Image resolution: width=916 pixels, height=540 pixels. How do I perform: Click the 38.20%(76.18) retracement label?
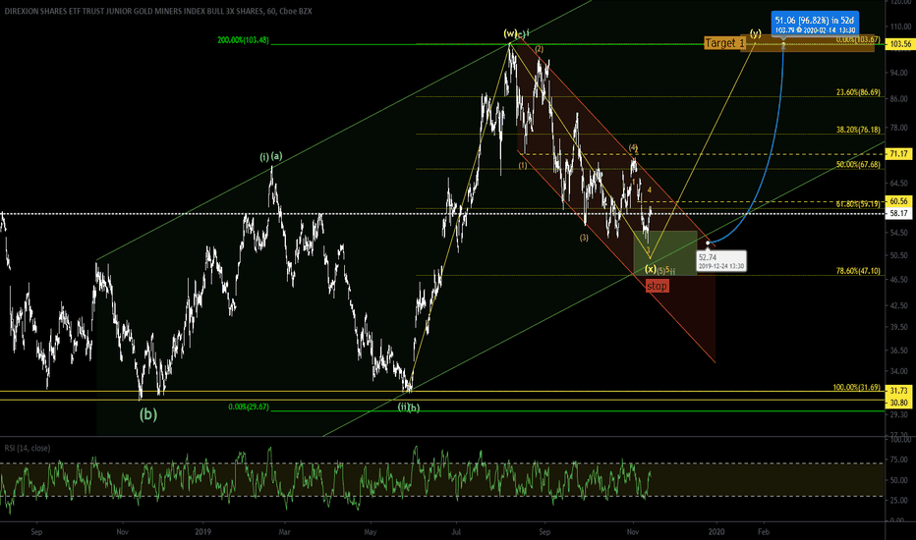[858, 130]
